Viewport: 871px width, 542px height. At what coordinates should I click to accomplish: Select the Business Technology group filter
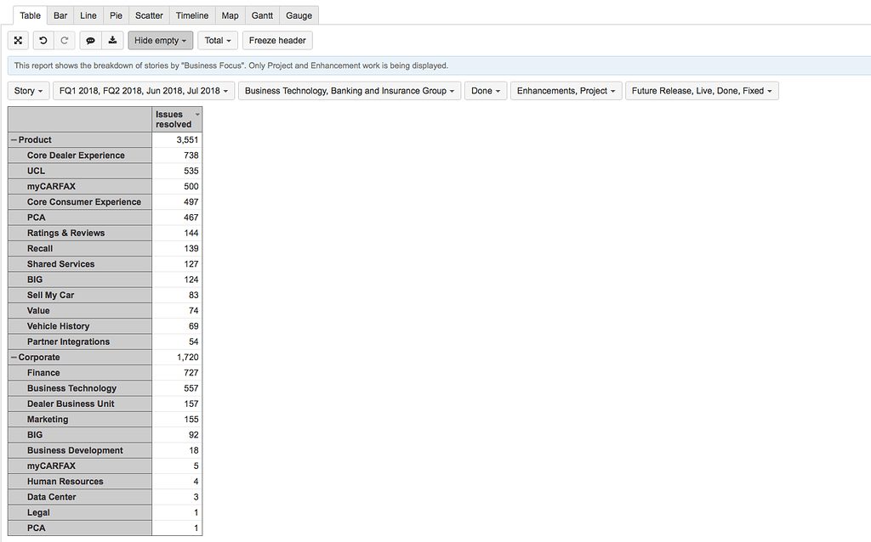pyautogui.click(x=350, y=90)
